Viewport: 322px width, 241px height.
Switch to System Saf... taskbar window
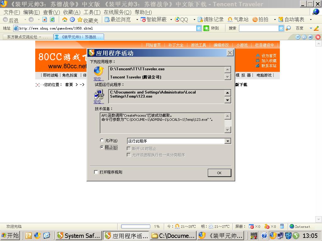point(79,236)
